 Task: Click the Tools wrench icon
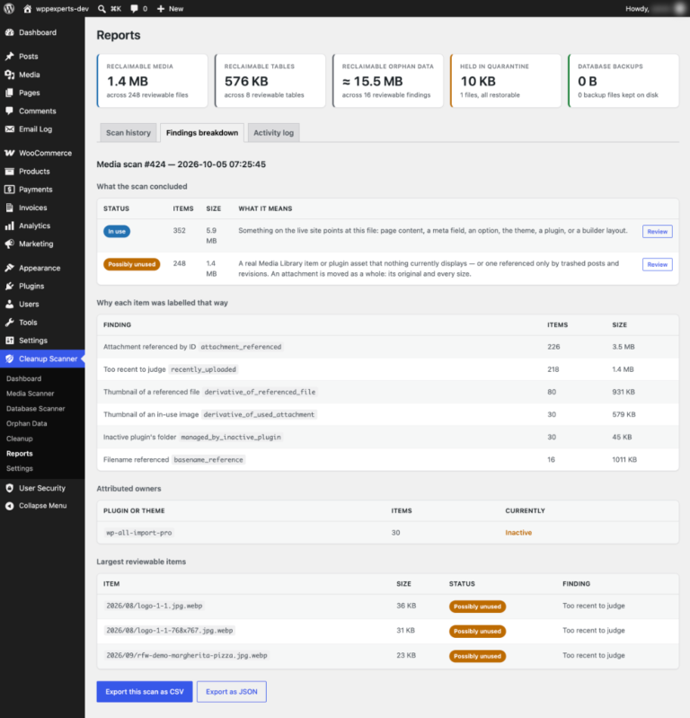point(10,323)
